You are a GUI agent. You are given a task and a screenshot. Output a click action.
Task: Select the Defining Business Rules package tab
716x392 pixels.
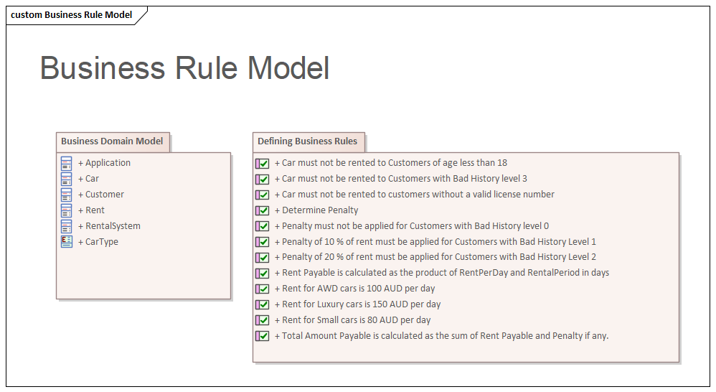pyautogui.click(x=308, y=141)
